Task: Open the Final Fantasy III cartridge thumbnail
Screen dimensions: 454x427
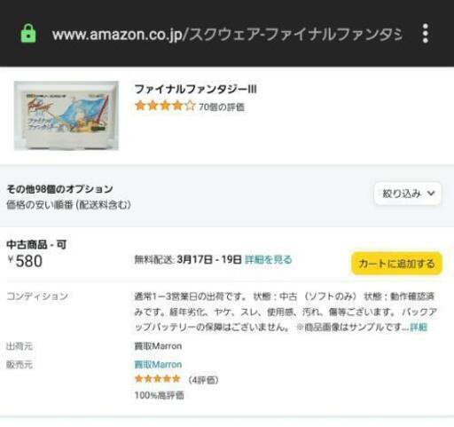Action: coord(67,115)
